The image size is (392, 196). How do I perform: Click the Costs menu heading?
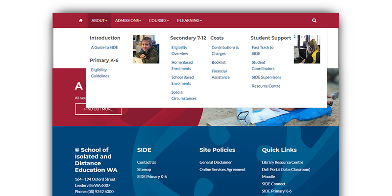tap(217, 38)
